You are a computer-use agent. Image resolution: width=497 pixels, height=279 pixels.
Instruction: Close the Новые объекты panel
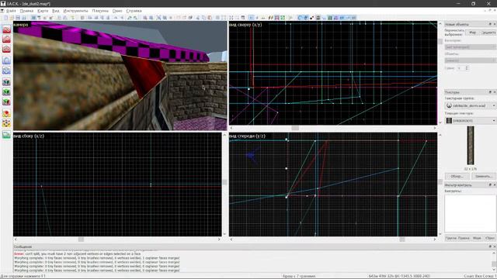(x=494, y=24)
